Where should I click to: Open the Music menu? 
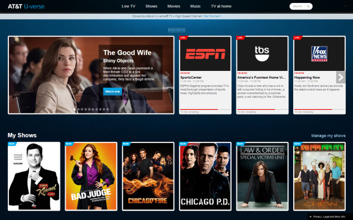[x=195, y=7]
